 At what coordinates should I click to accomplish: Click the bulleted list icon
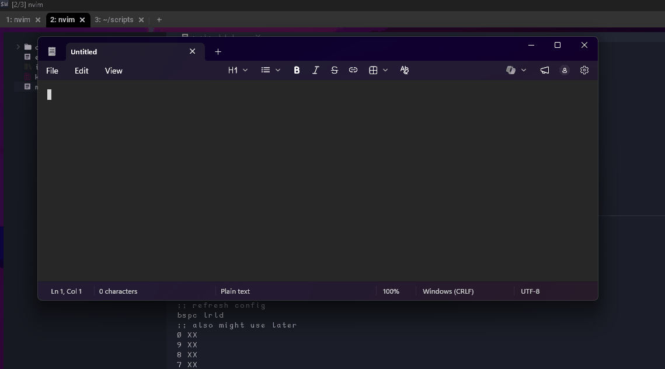pos(266,70)
